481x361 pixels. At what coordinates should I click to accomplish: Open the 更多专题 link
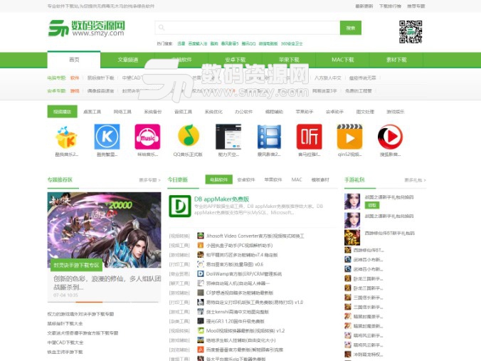click(x=149, y=180)
